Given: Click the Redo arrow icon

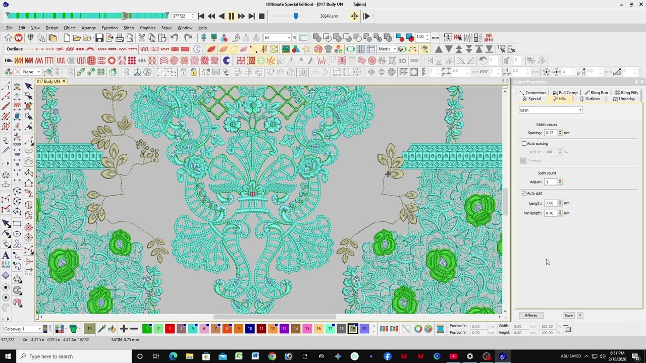Looking at the screenshot, I should (188, 38).
